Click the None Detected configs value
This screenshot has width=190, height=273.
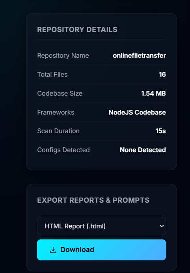(143, 150)
